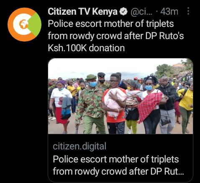This screenshot has width=200, height=183.
Task: Click the green segment of the Citizen logo
Action: 36,25
